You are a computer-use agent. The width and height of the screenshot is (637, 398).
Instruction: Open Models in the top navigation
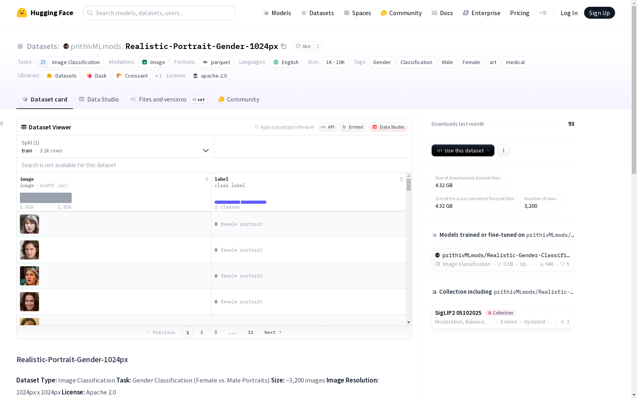[277, 13]
